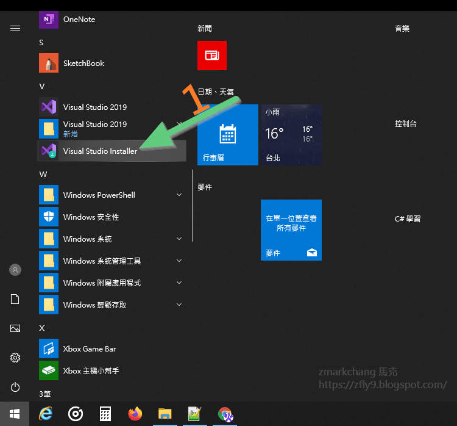The width and height of the screenshot is (457, 426).
Task: Click the S letter group header
Action: [41, 43]
